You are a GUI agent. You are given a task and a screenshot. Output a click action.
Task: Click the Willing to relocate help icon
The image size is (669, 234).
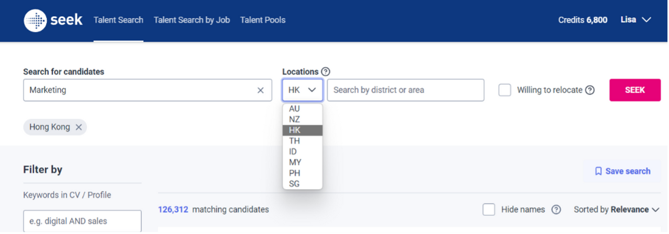[x=590, y=90]
